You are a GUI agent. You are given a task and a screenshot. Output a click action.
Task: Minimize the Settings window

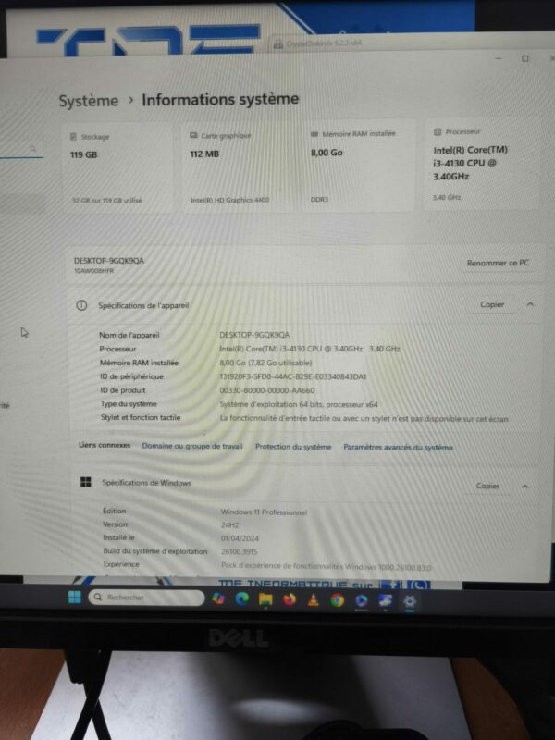499,58
